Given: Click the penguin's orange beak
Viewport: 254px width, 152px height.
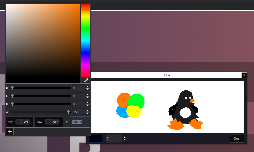Looking at the screenshot, I should 192,101.
